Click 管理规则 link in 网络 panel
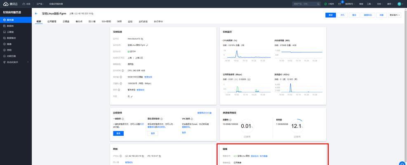 click(129, 163)
